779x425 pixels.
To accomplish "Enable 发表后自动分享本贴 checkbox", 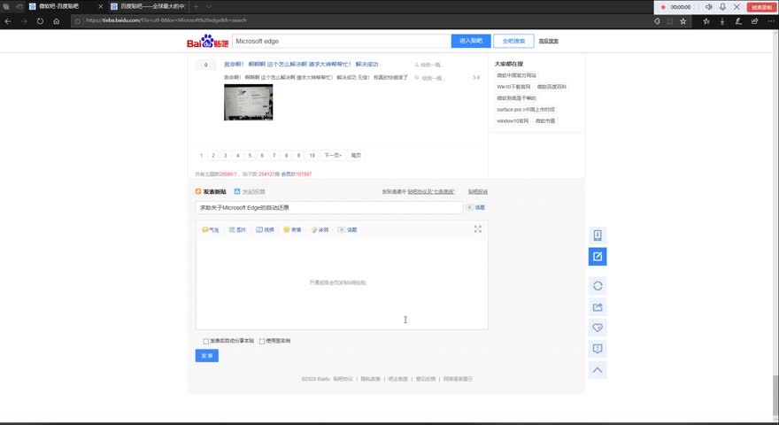I will (206, 341).
